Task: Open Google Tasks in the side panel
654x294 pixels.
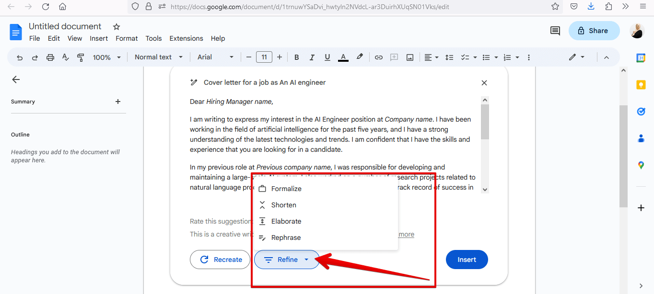Action: (641, 112)
